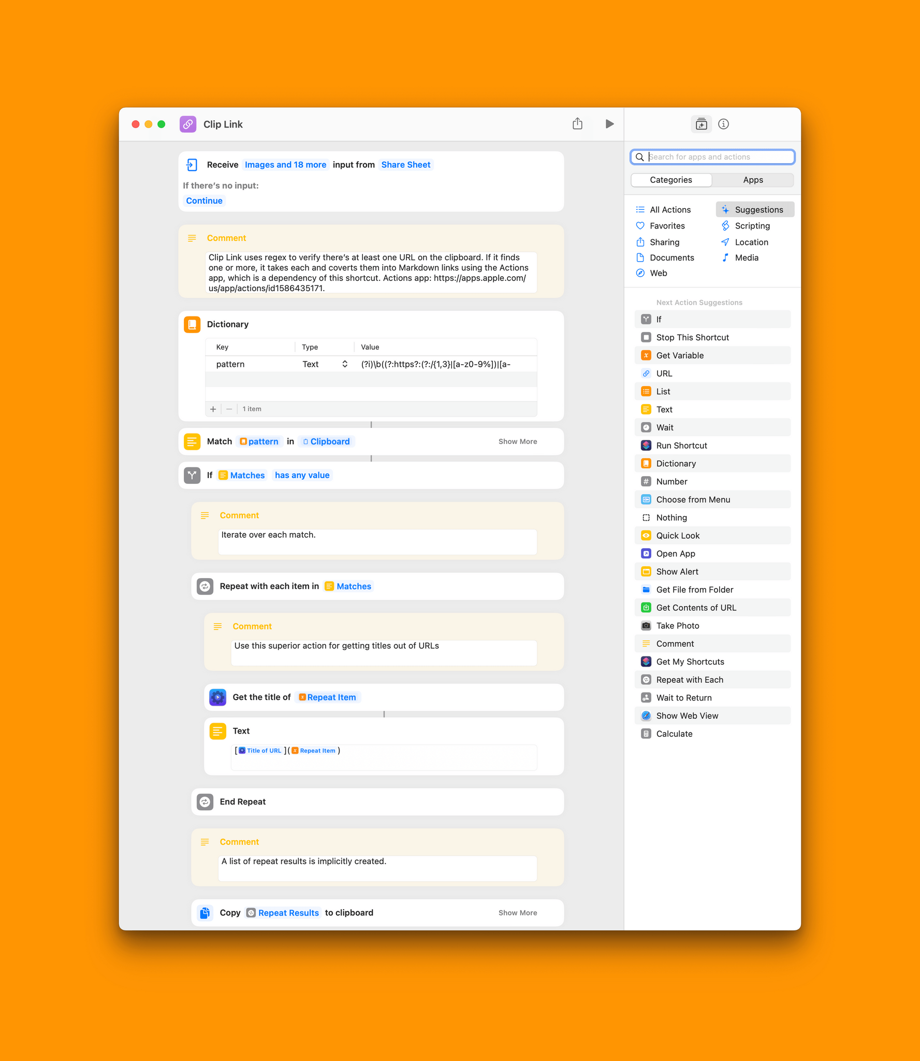Screen dimensions: 920x1061
Task: Click the End Repeat icon
Action: coord(205,801)
